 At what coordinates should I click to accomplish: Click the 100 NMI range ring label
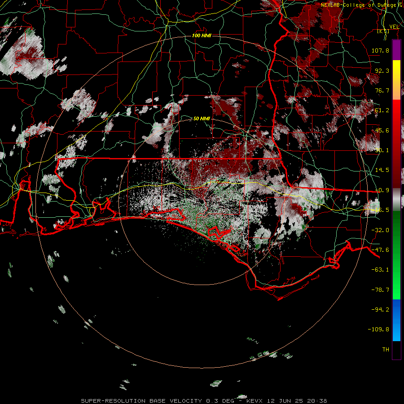coord(202,35)
